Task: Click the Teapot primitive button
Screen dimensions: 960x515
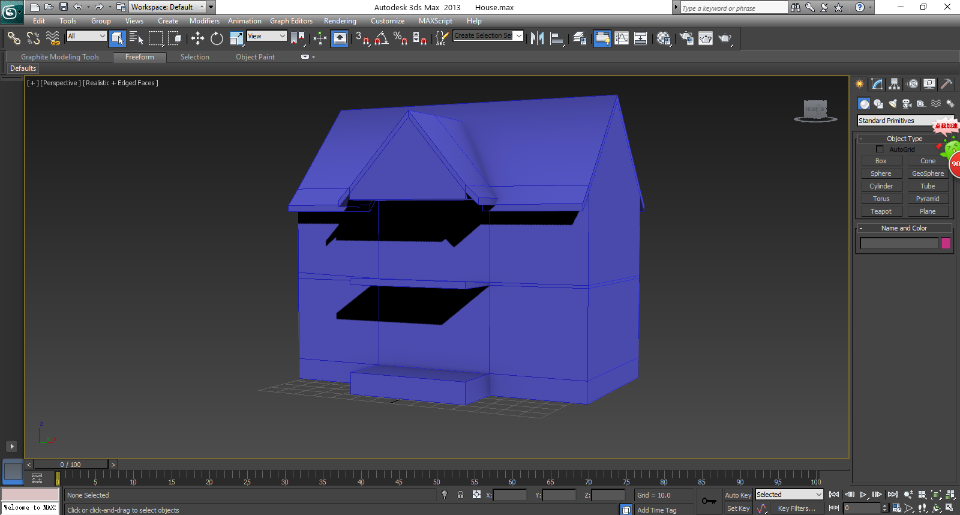Action: click(881, 211)
